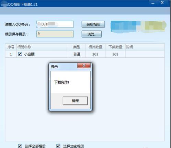Click the 相片数量 column header
The height and width of the screenshot is (148, 171).
95,47
